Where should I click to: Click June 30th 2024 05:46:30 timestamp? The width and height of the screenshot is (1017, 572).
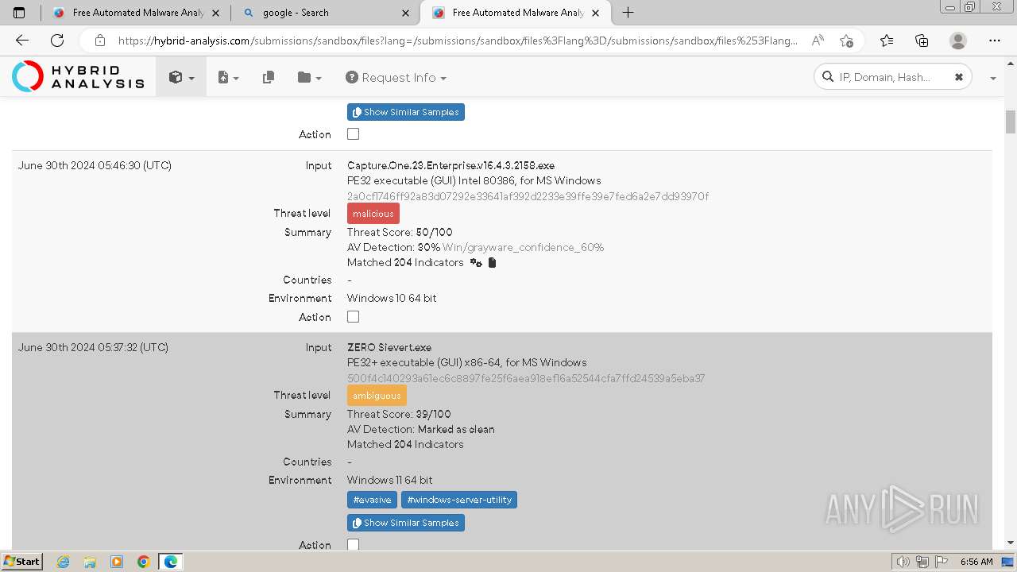click(95, 165)
